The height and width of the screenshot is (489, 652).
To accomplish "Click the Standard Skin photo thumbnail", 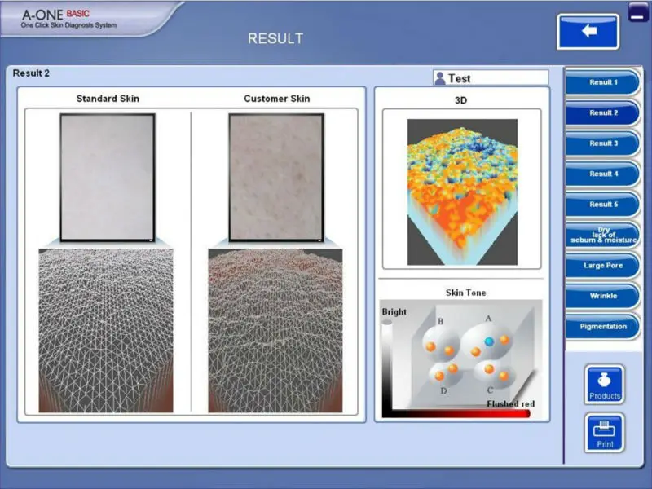I will click(x=108, y=177).
